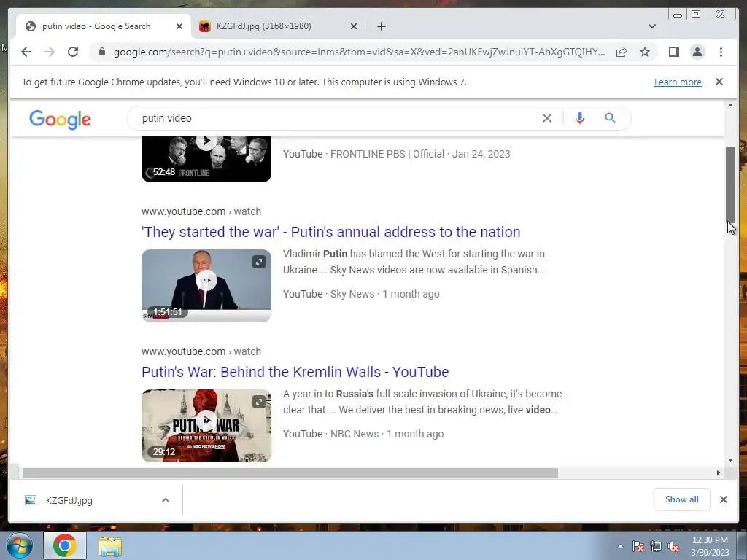Click the vertical scrollbar down arrow

[x=730, y=460]
